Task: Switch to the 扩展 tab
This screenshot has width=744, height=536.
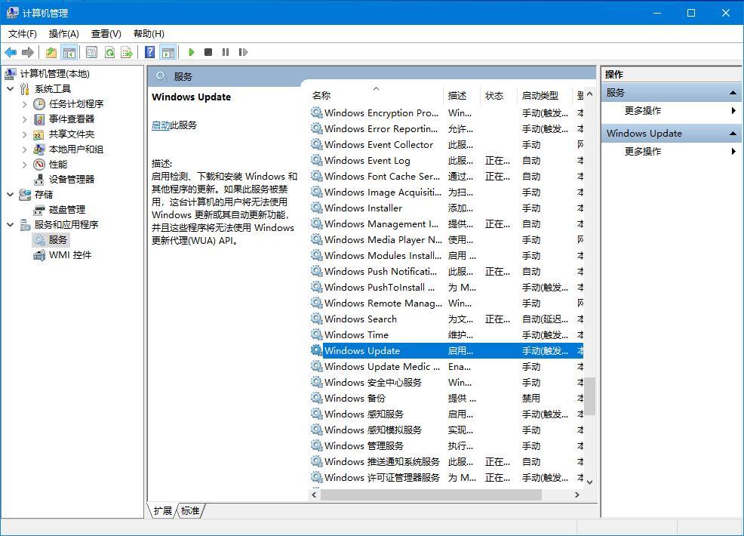Action: (x=162, y=511)
